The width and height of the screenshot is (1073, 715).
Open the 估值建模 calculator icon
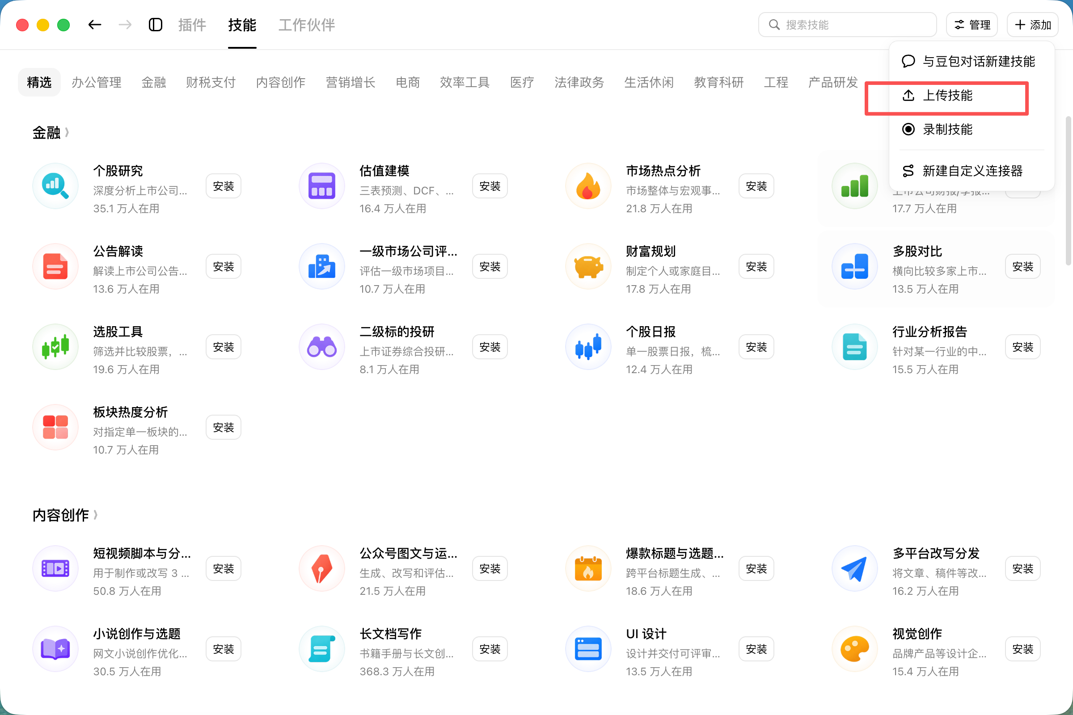coord(321,186)
